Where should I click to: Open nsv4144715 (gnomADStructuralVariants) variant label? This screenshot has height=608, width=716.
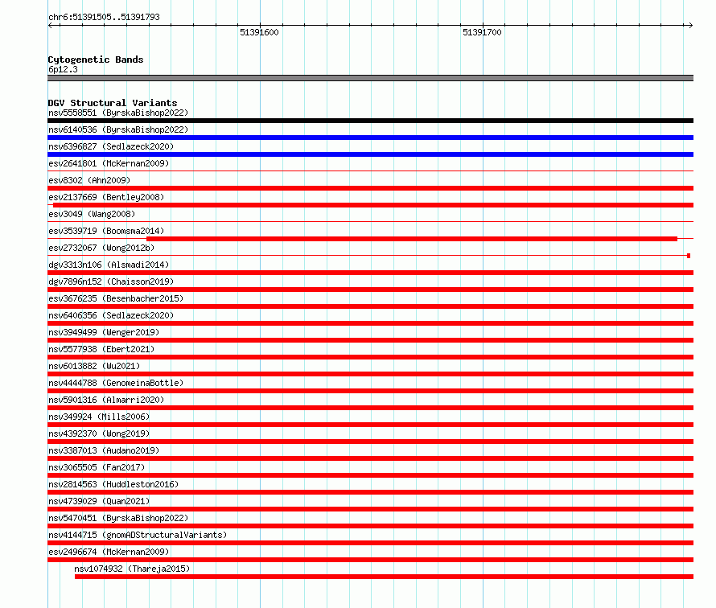(x=138, y=535)
